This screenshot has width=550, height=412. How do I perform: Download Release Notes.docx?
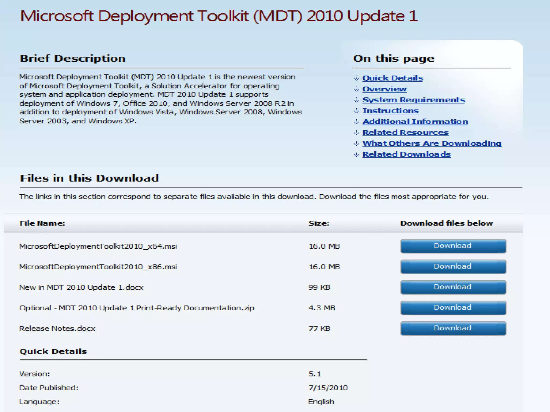[453, 328]
